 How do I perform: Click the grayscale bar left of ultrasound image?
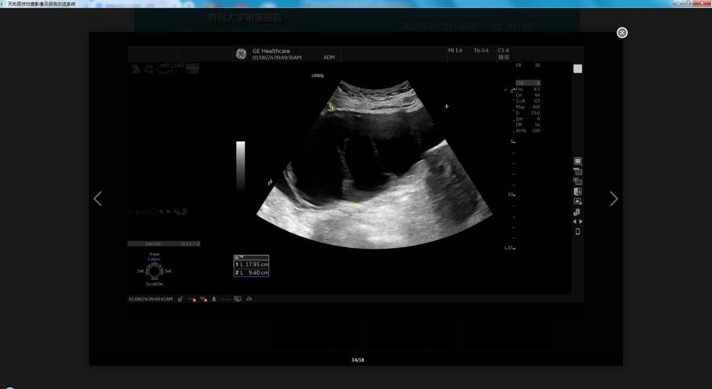[x=240, y=167]
